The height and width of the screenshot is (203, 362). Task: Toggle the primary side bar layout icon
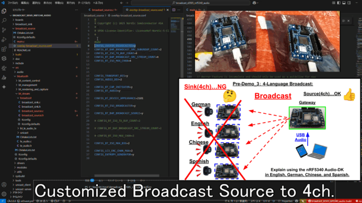(339, 3)
